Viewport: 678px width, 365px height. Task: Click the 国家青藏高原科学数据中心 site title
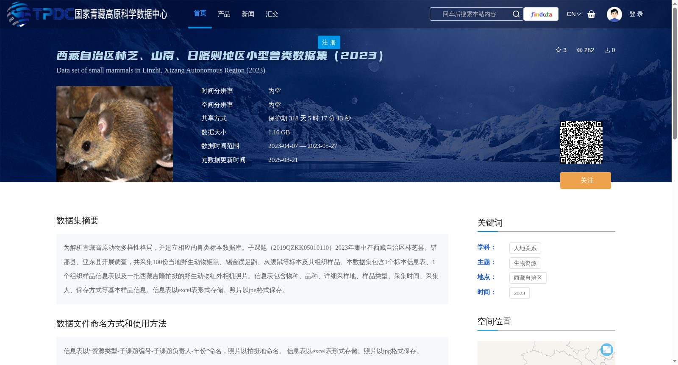point(121,14)
